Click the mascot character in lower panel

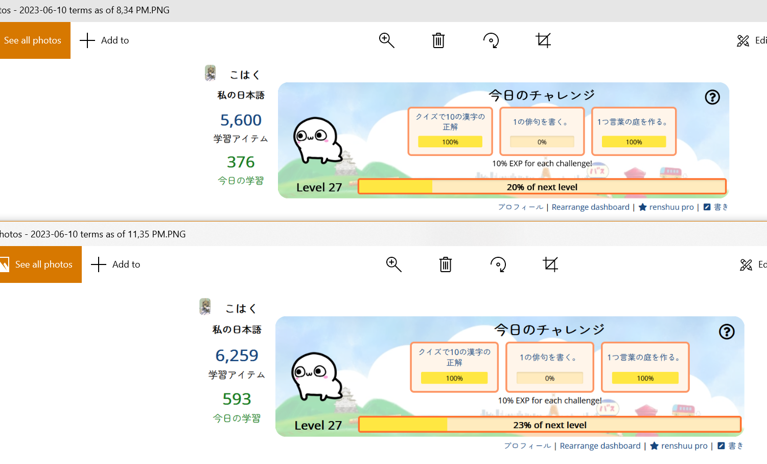pos(317,377)
